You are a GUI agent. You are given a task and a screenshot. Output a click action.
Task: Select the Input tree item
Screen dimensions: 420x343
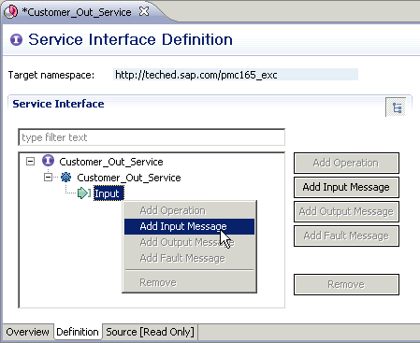(109, 193)
